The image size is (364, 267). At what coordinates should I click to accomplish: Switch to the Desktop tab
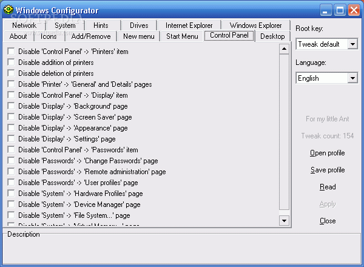(x=272, y=36)
